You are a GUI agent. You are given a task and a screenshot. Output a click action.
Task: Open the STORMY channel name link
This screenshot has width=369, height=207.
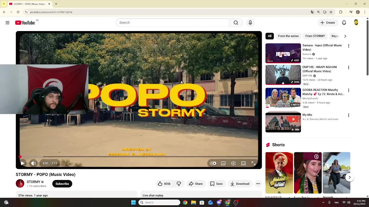[33, 182]
